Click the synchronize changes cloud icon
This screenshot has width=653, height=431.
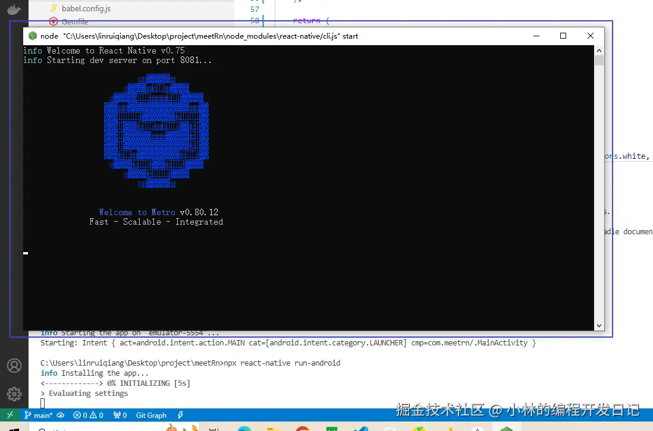(61, 415)
